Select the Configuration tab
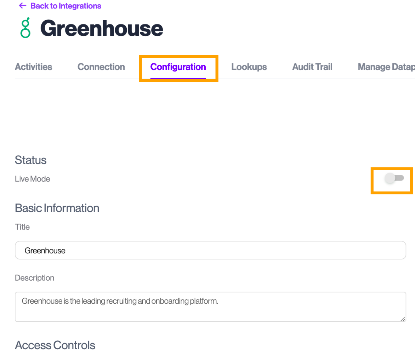This screenshot has width=415, height=361. [x=178, y=67]
